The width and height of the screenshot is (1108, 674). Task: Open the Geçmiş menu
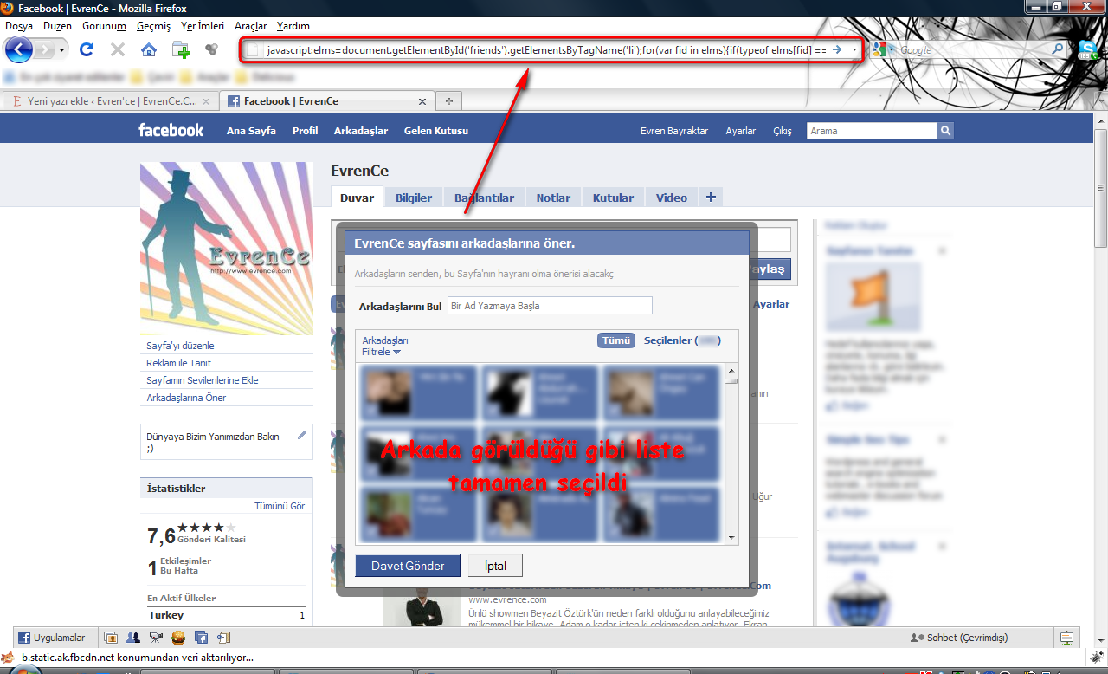154,26
